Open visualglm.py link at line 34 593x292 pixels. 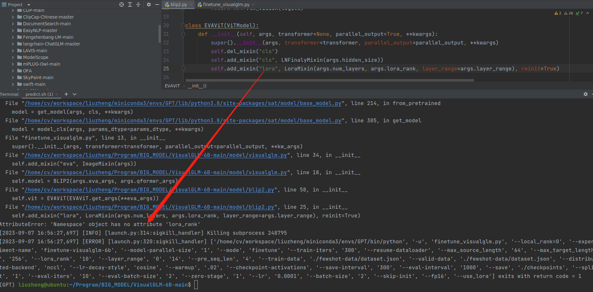156,155
